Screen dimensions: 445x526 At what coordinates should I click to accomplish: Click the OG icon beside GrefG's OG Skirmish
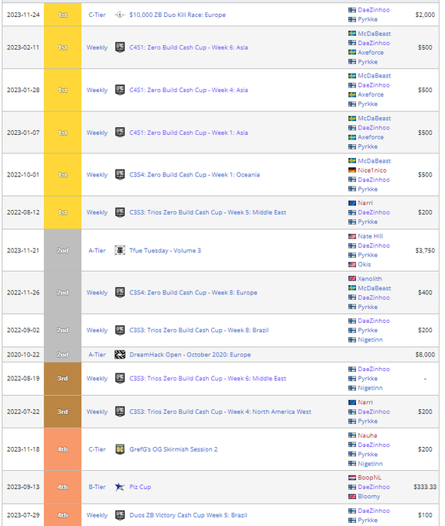click(120, 449)
